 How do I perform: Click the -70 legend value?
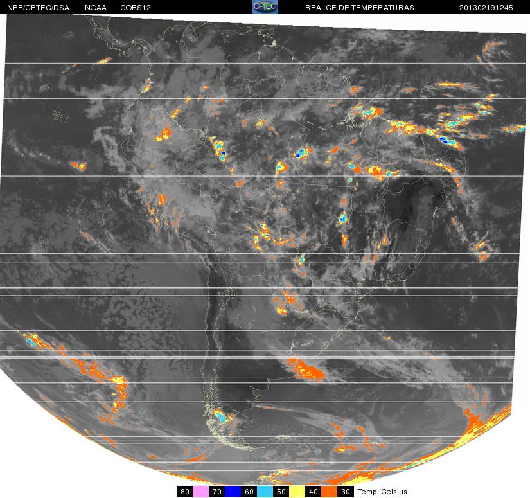click(216, 492)
